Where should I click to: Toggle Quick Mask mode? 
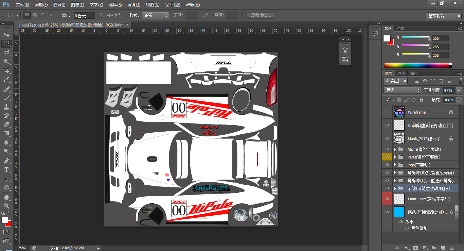tap(6, 232)
